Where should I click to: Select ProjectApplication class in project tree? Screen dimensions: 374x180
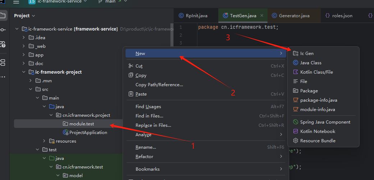88,133
